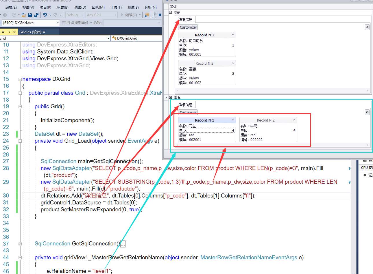
Task: Click the Break All pause icon in debug toolbar
Action: click(159, 15)
